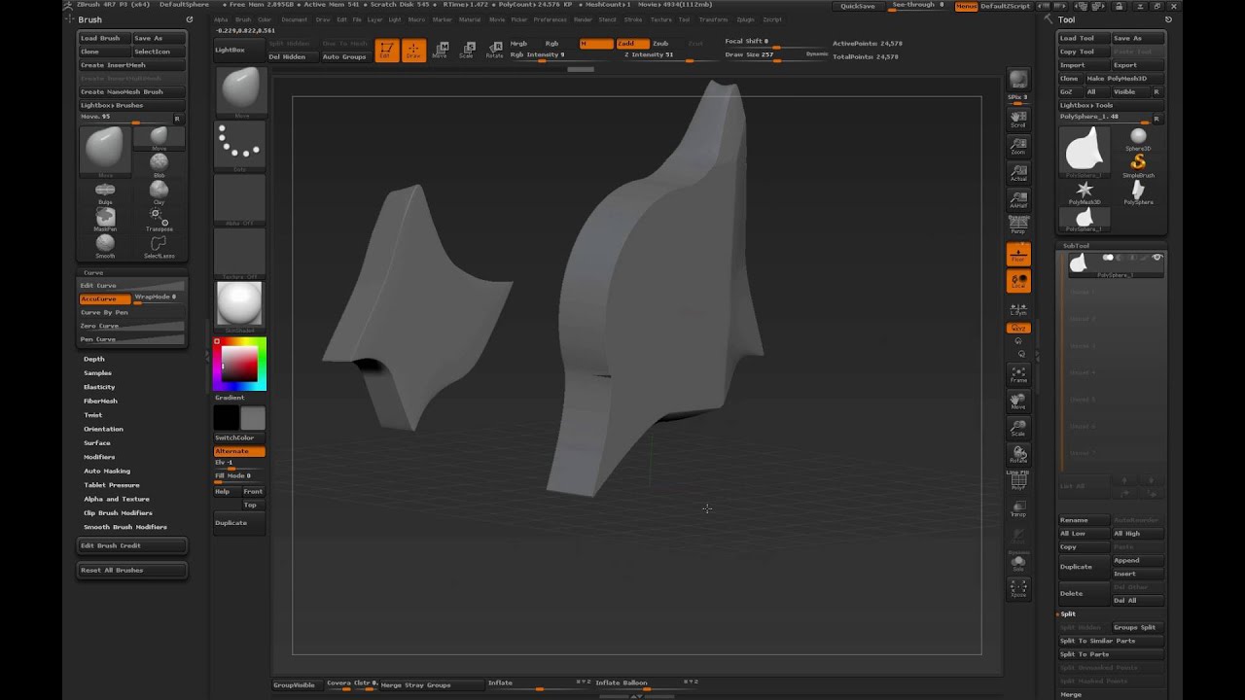Toggle Transp transparency mode

[x=1018, y=508]
